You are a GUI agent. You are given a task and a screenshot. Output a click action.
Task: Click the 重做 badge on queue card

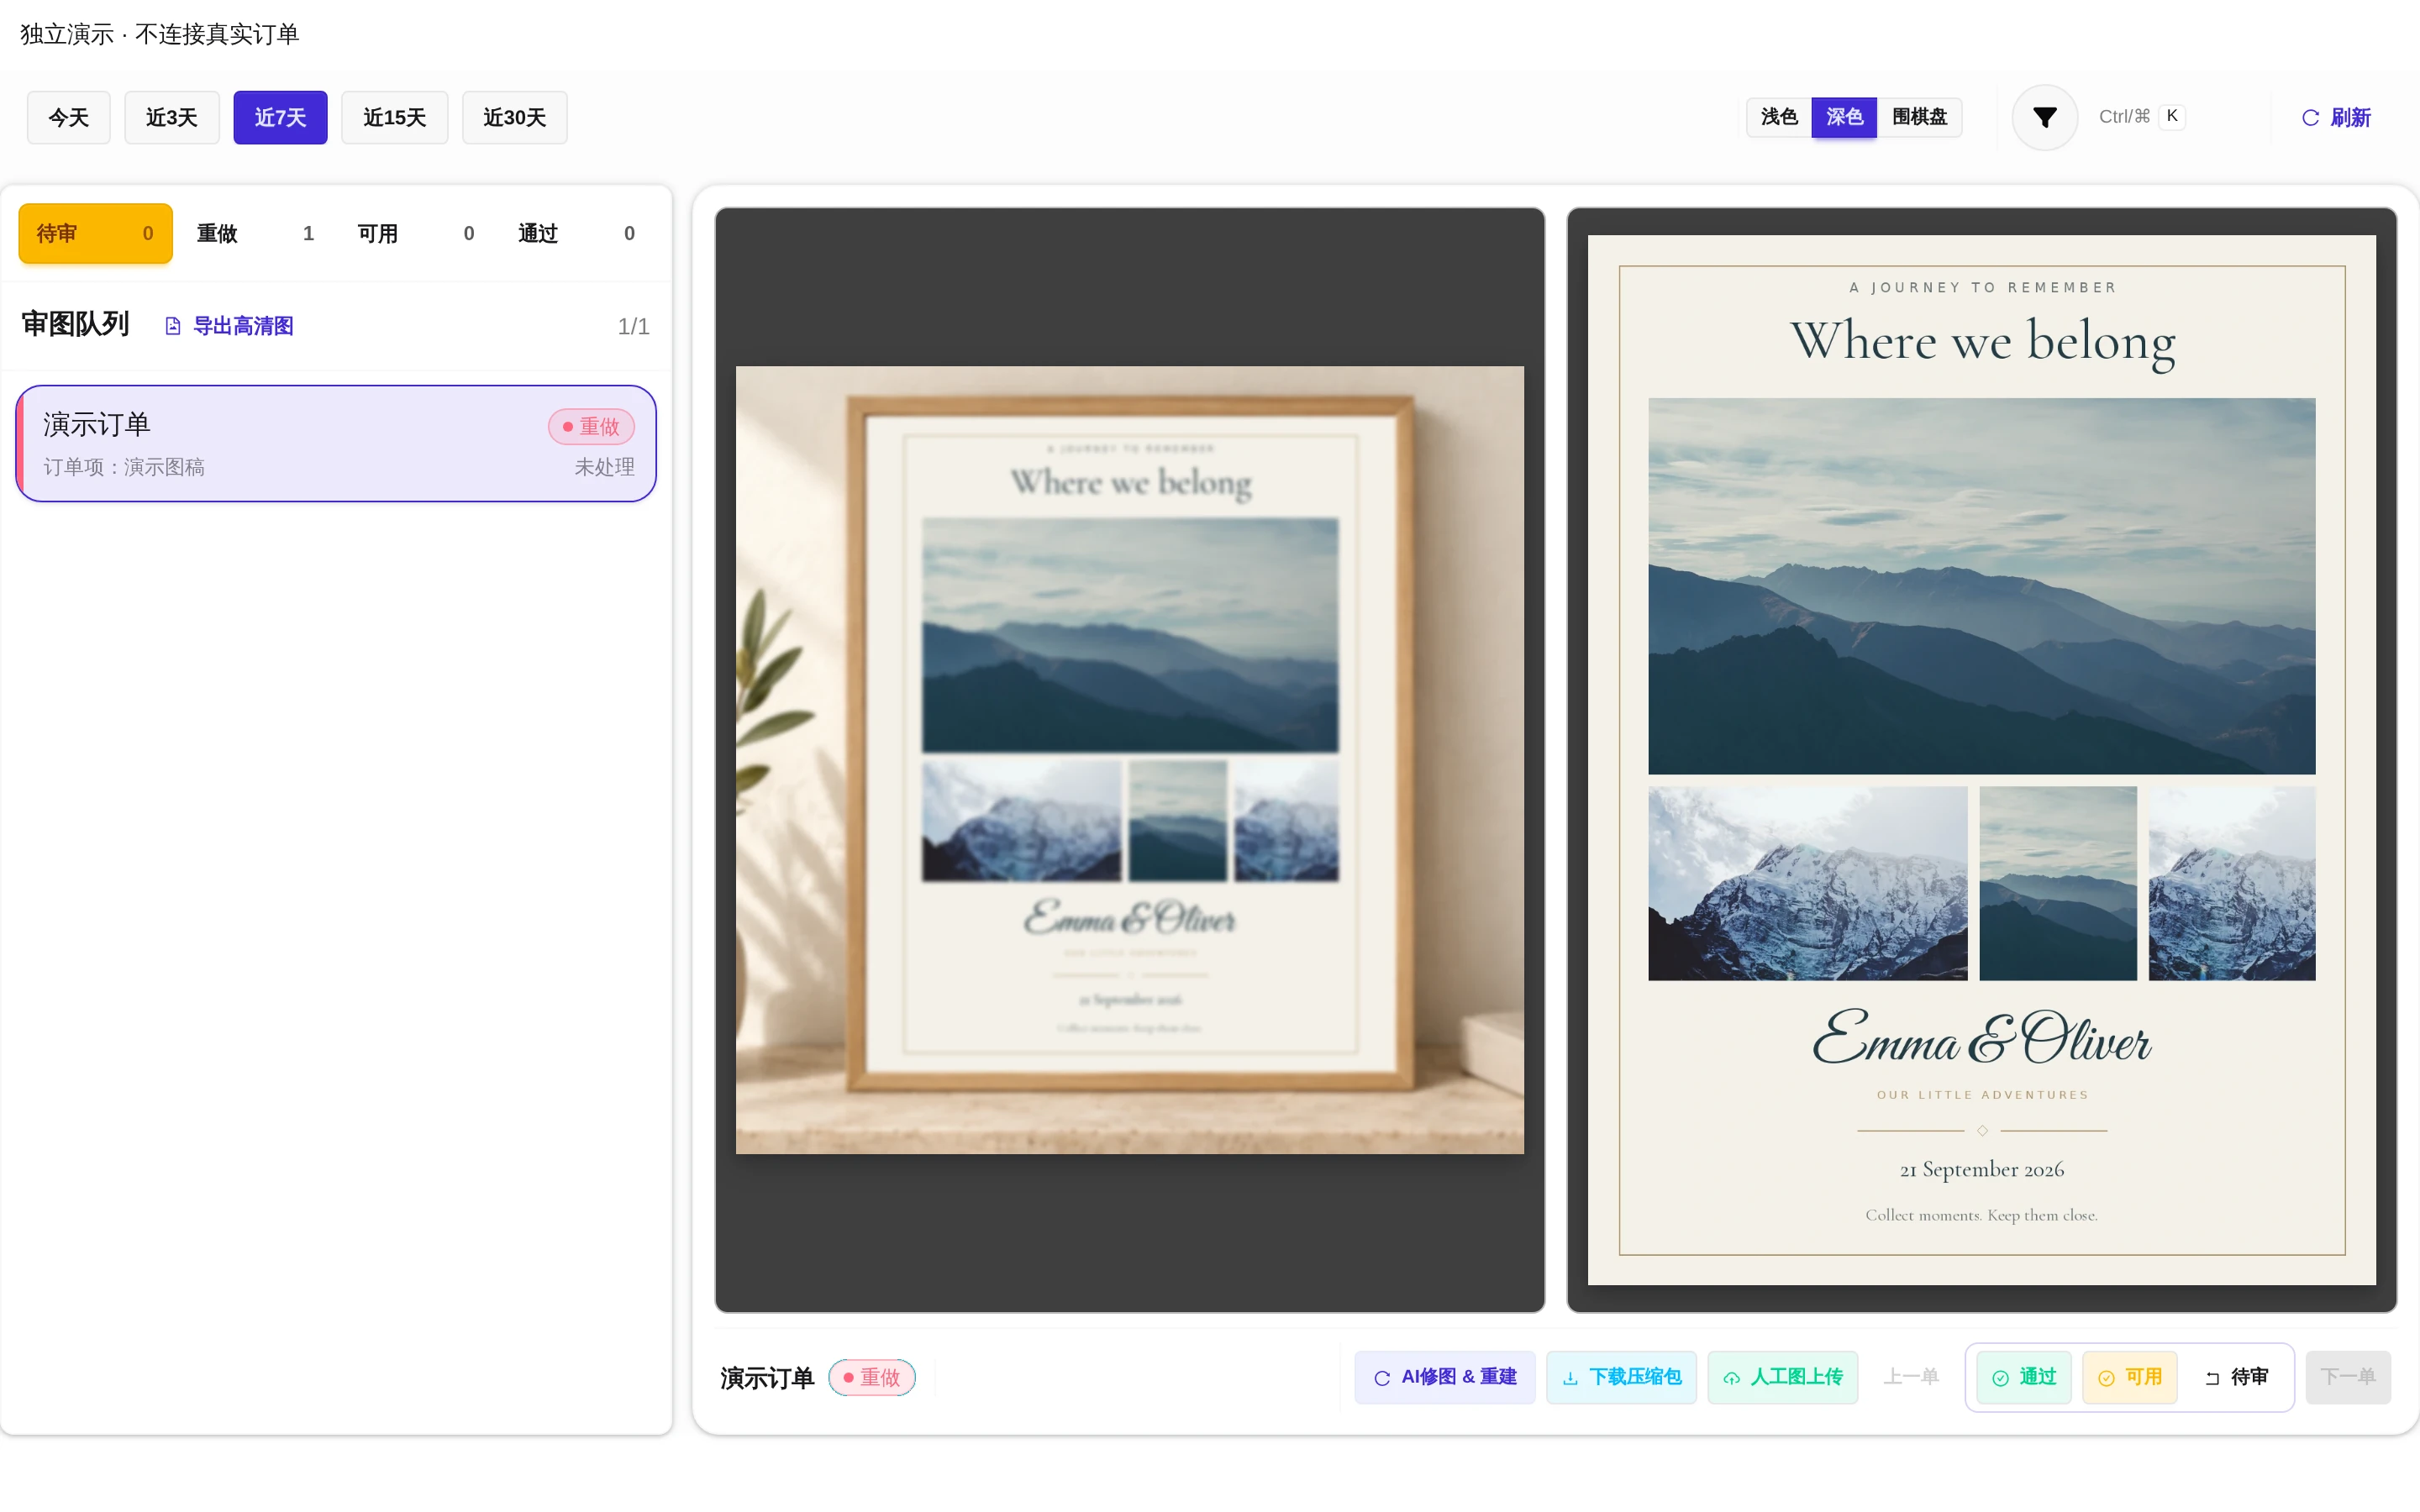click(x=591, y=426)
